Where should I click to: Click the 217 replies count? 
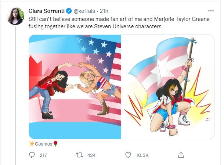[x=44, y=155]
